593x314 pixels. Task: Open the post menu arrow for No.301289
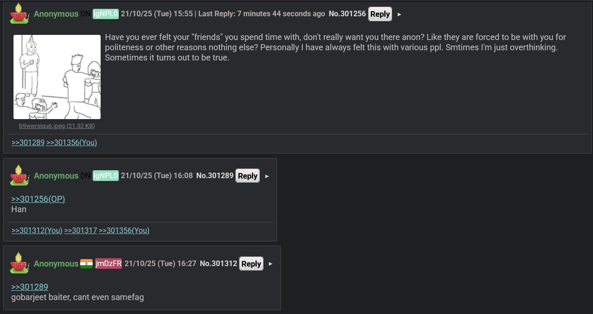tap(267, 176)
